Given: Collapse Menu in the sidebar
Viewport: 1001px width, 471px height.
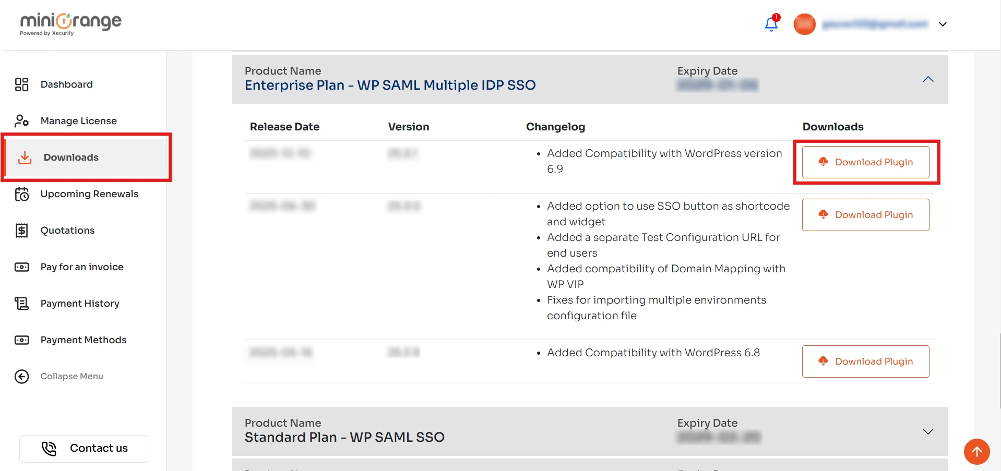Looking at the screenshot, I should [x=21, y=376].
